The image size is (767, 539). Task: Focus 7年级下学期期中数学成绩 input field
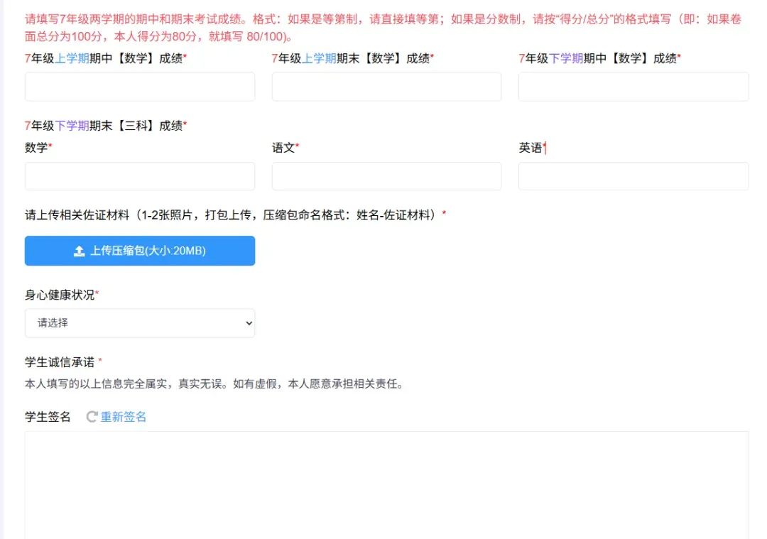pos(633,87)
